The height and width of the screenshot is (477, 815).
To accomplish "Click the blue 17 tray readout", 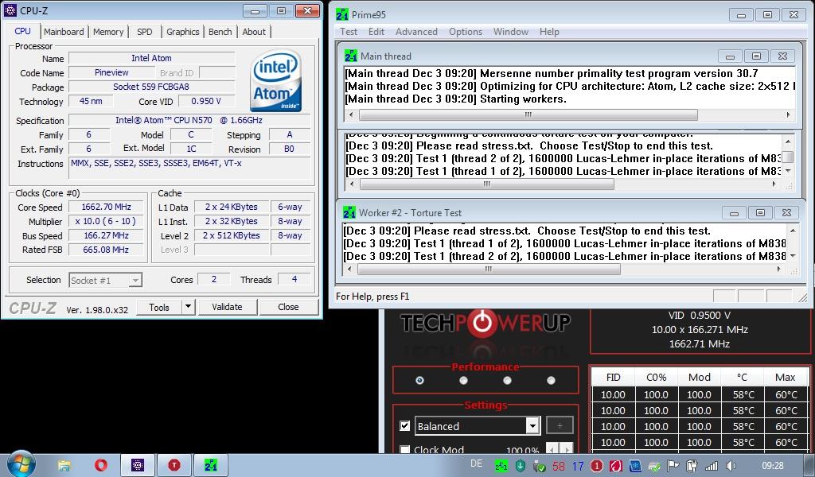I will [578, 466].
